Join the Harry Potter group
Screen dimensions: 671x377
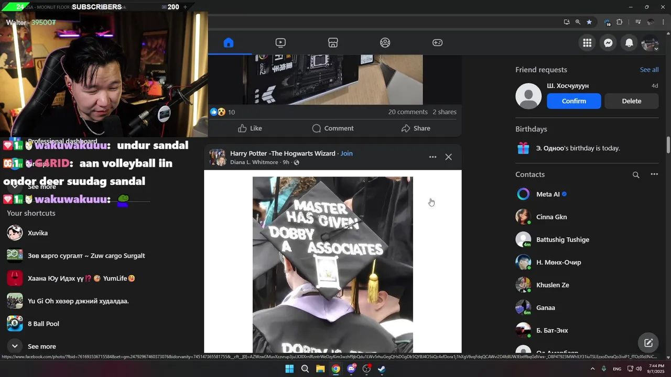[347, 153]
